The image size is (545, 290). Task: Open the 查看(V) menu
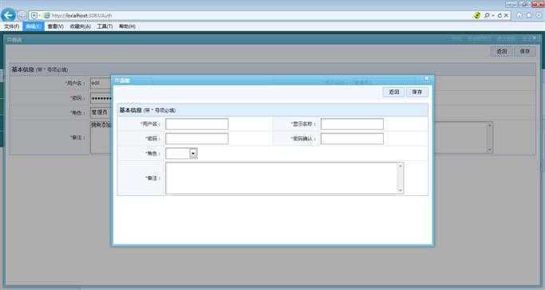pos(56,26)
